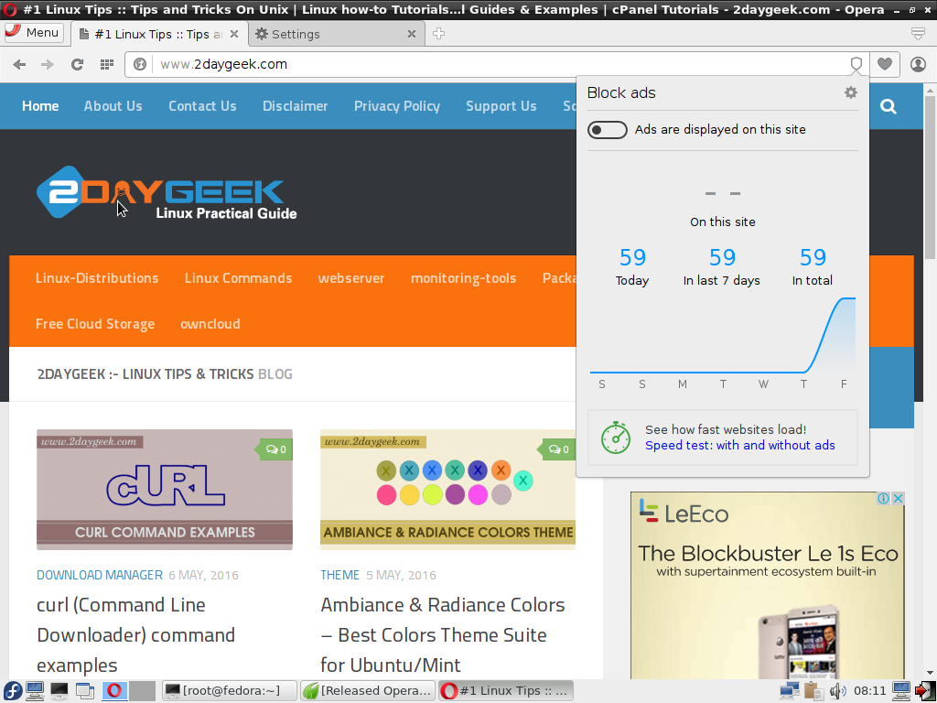This screenshot has height=703, width=937.
Task: Toggle ad blocking on this site
Action: click(x=608, y=130)
